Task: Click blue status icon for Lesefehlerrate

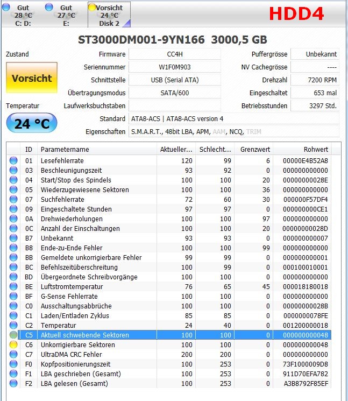Action: pyautogui.click(x=13, y=160)
